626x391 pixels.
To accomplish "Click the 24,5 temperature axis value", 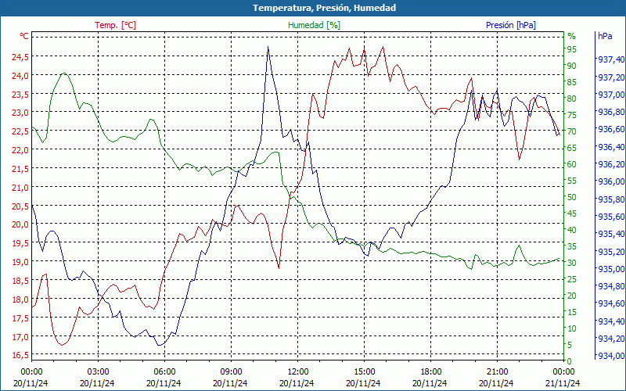I will (20, 56).
